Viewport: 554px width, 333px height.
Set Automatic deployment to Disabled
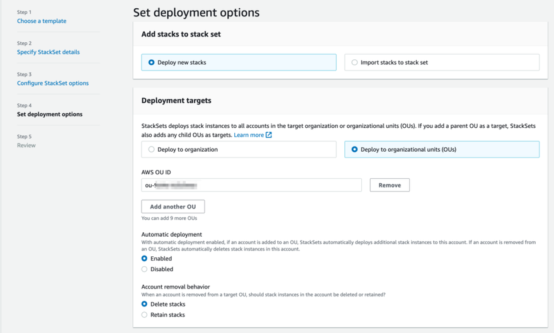145,269
